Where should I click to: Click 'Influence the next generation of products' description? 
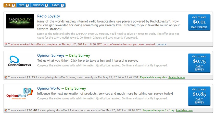coord(105,94)
